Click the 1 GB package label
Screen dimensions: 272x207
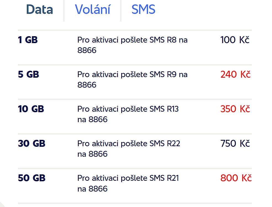point(28,40)
